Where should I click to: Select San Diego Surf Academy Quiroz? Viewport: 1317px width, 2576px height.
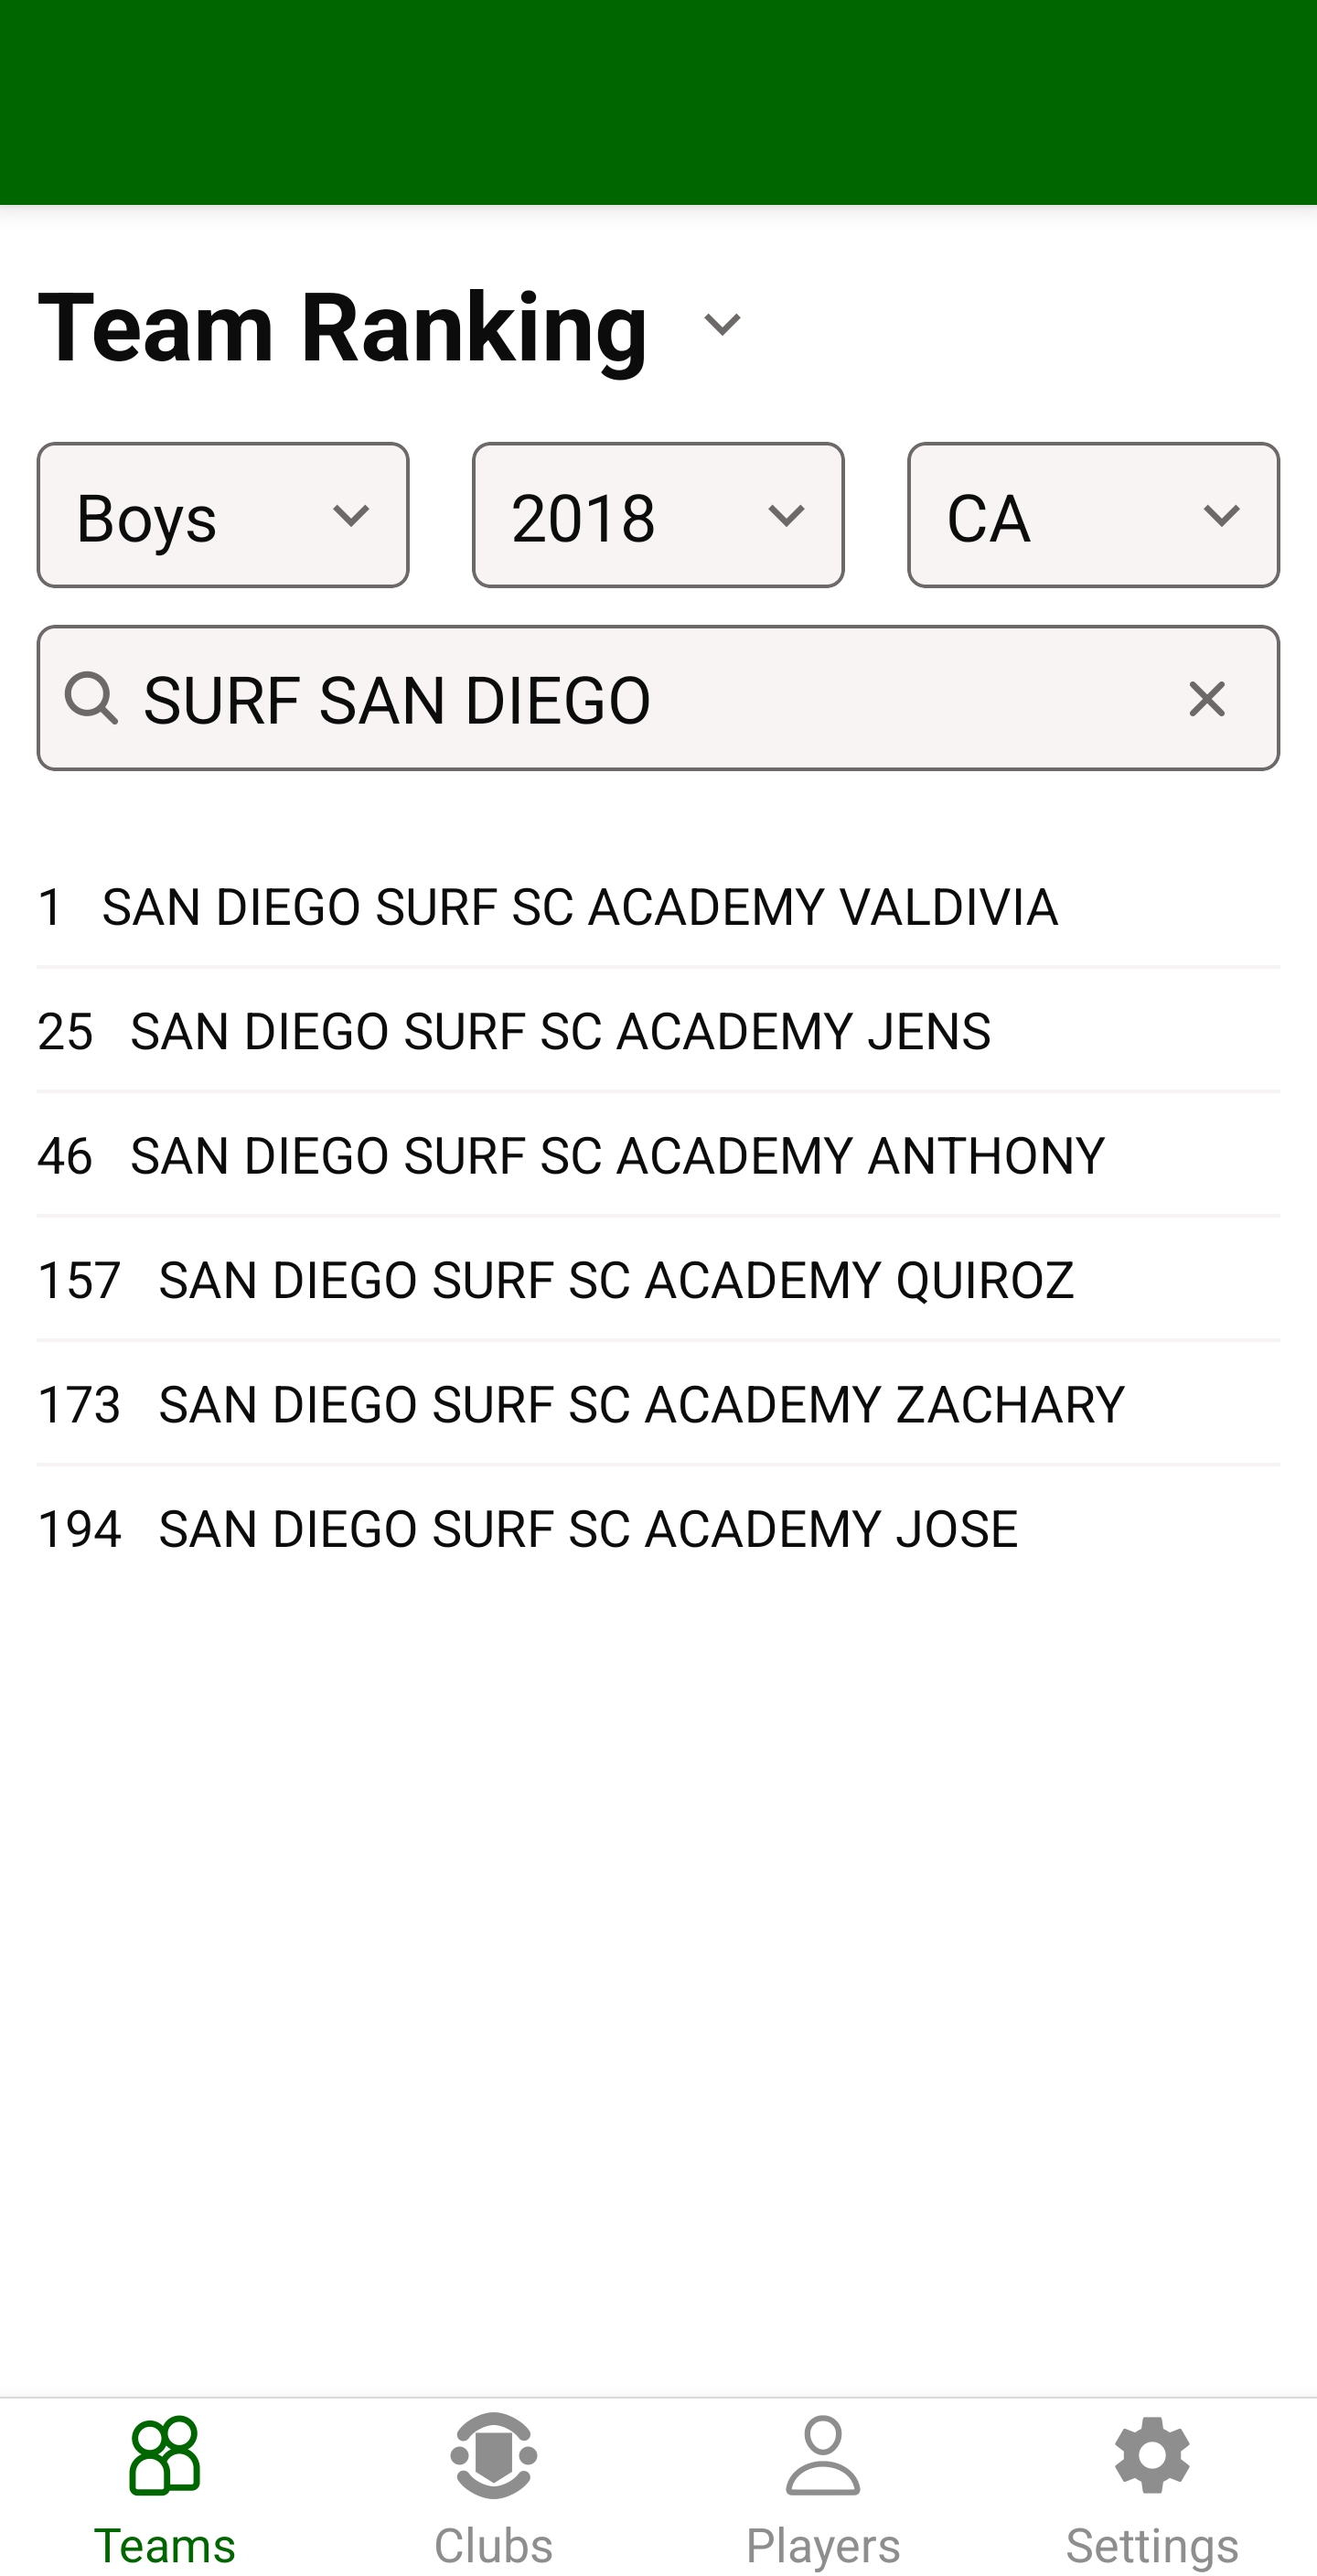tap(616, 1280)
